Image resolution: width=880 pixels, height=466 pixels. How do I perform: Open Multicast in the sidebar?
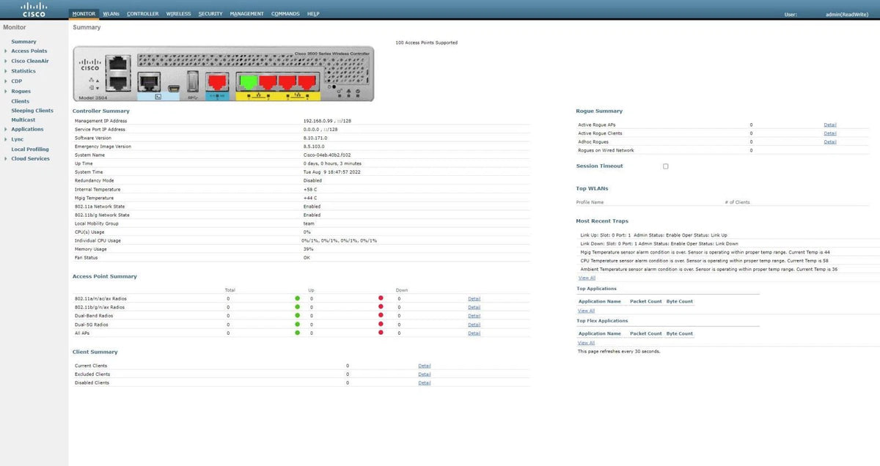click(x=23, y=119)
